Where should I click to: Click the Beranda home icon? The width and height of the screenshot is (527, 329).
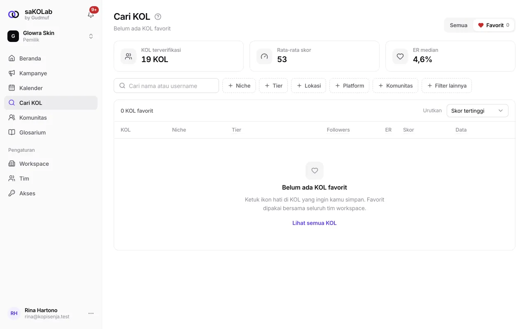(12, 58)
